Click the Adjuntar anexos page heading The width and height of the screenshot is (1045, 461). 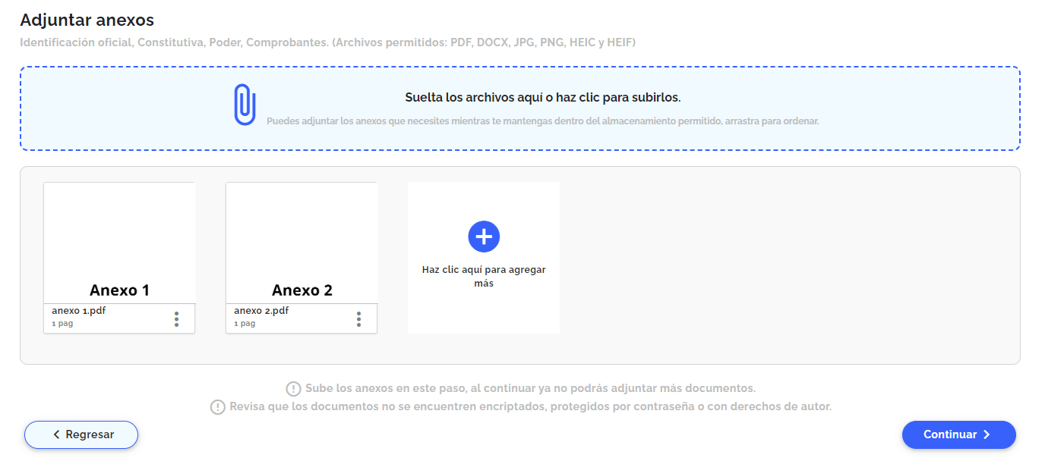coord(87,20)
